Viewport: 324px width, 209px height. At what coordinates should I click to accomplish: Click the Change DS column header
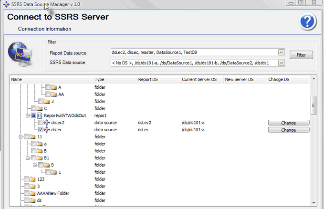coord(288,80)
